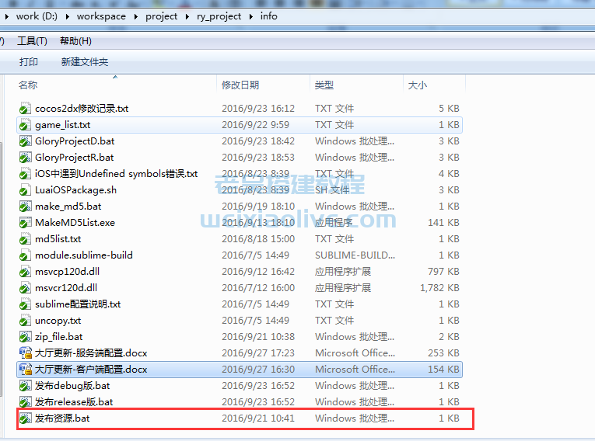Sort by the 名称 column header
The height and width of the screenshot is (441, 595).
[28, 85]
